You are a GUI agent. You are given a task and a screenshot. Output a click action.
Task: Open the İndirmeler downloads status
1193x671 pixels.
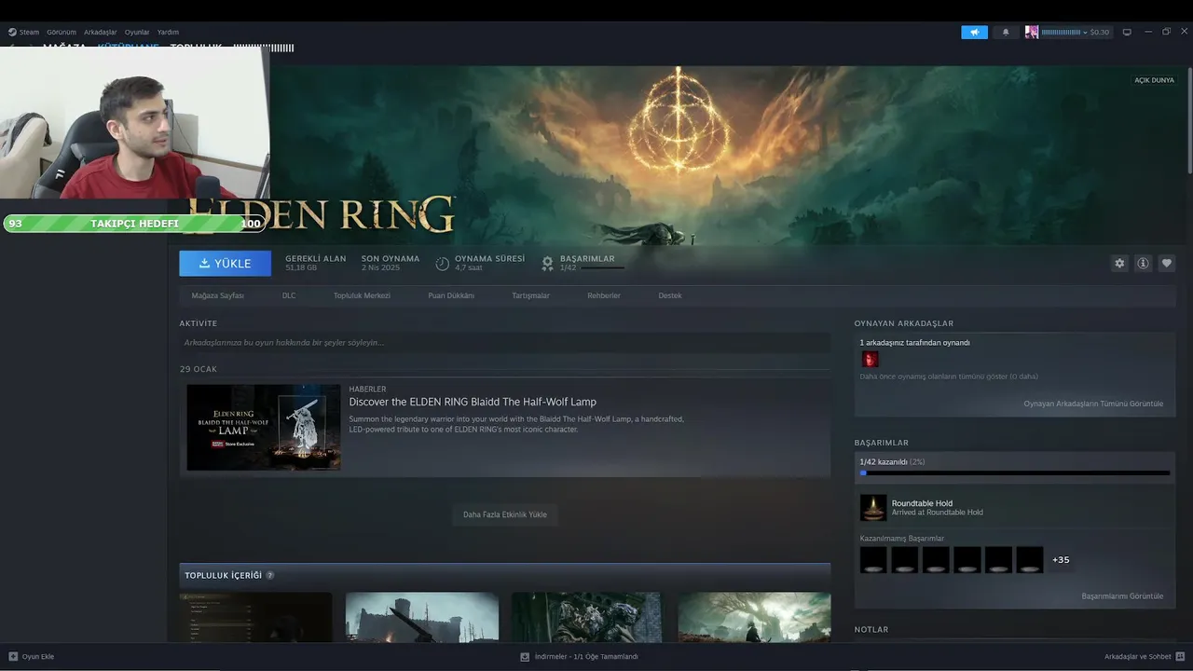(x=579, y=656)
